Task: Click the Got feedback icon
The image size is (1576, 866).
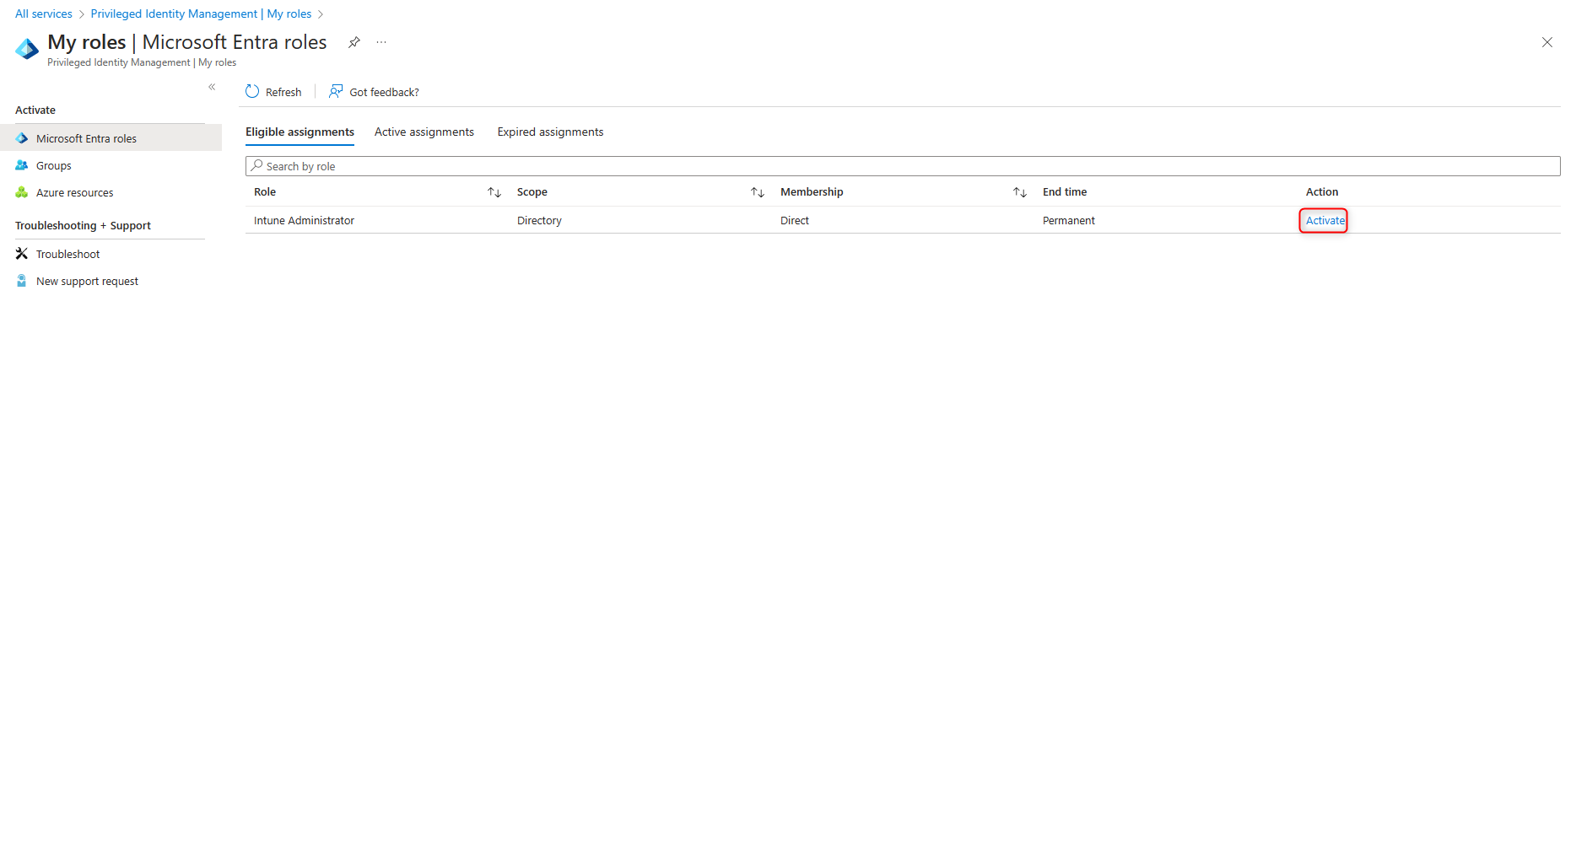Action: [x=336, y=91]
